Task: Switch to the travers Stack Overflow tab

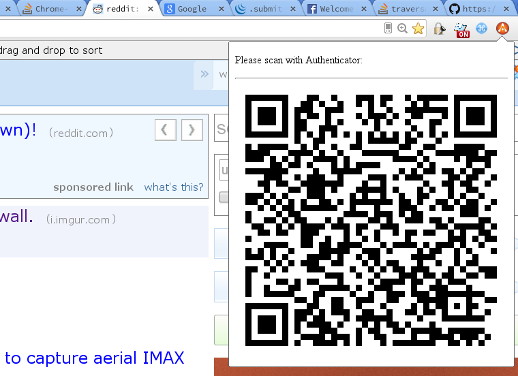Action: coord(409,9)
